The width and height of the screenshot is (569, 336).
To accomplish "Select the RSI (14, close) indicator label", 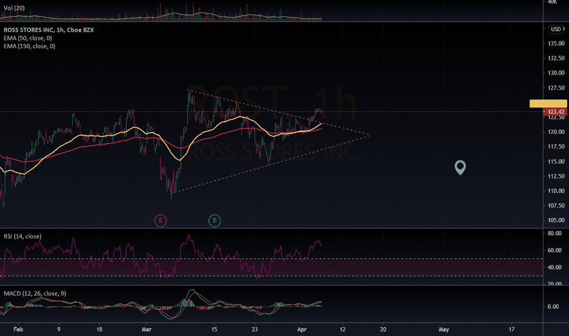I will 23,236.
